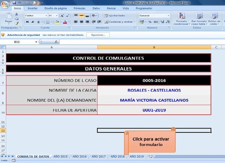This screenshot has height=163, width=225.
Task: Toggle Ajustar texto wrap text
Action: click(x=115, y=16)
